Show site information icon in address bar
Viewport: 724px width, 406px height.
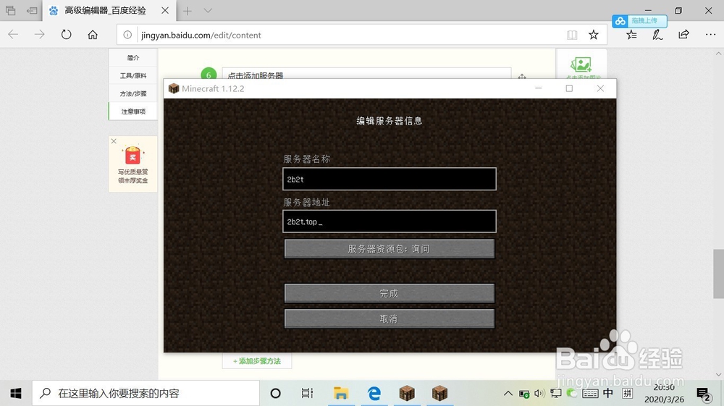[x=127, y=35]
